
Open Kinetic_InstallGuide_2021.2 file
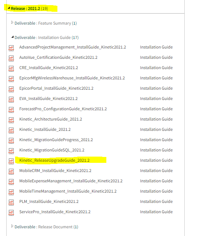point(45,129)
